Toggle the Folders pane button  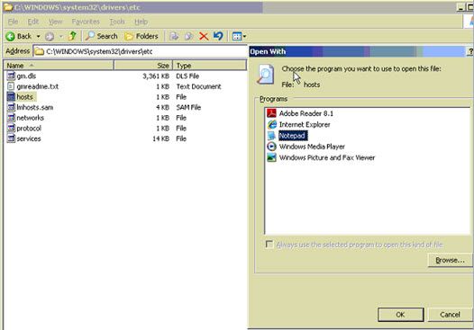point(141,37)
